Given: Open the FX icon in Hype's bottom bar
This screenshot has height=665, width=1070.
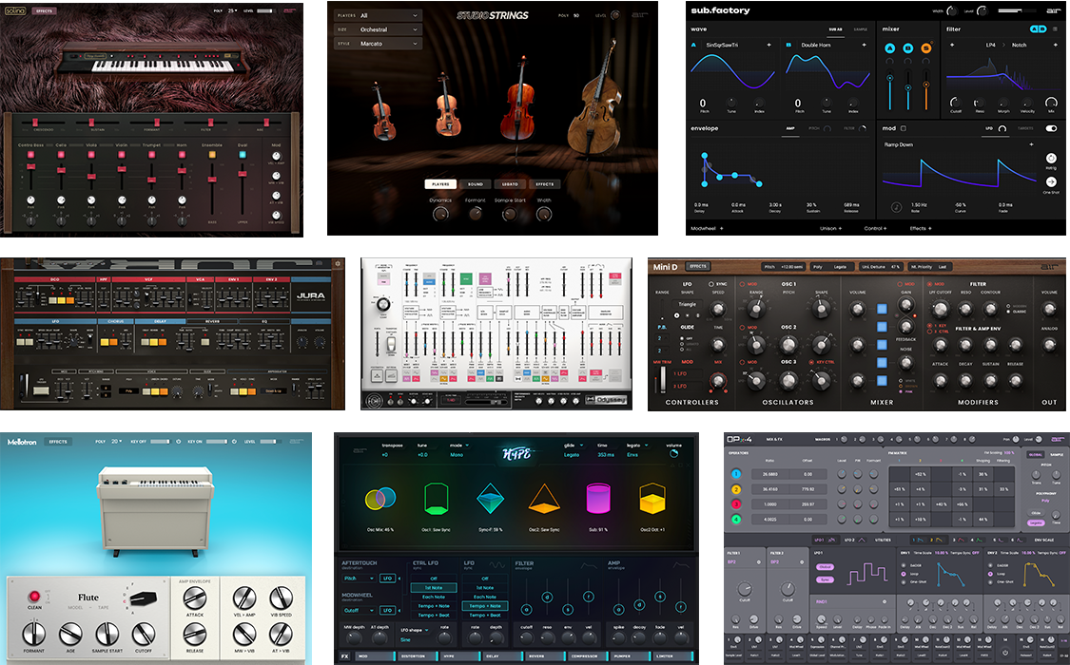Looking at the screenshot, I should click(x=345, y=656).
